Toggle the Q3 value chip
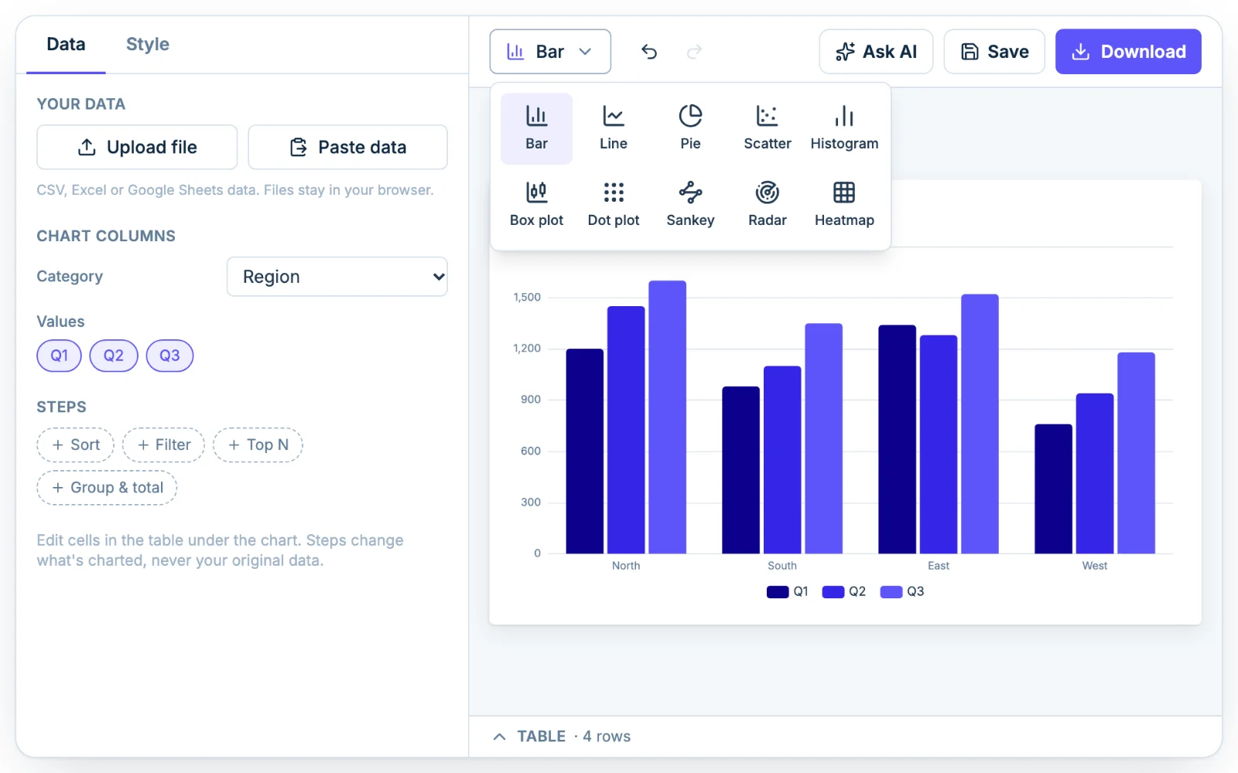Viewport: 1238px width, 773px height. point(169,356)
